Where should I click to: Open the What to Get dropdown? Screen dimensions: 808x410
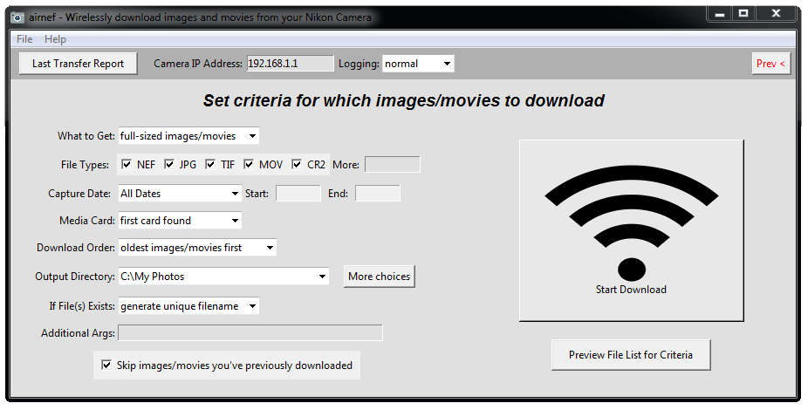tap(188, 136)
